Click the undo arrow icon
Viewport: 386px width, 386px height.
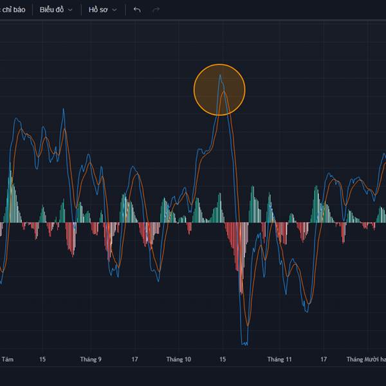click(x=136, y=10)
